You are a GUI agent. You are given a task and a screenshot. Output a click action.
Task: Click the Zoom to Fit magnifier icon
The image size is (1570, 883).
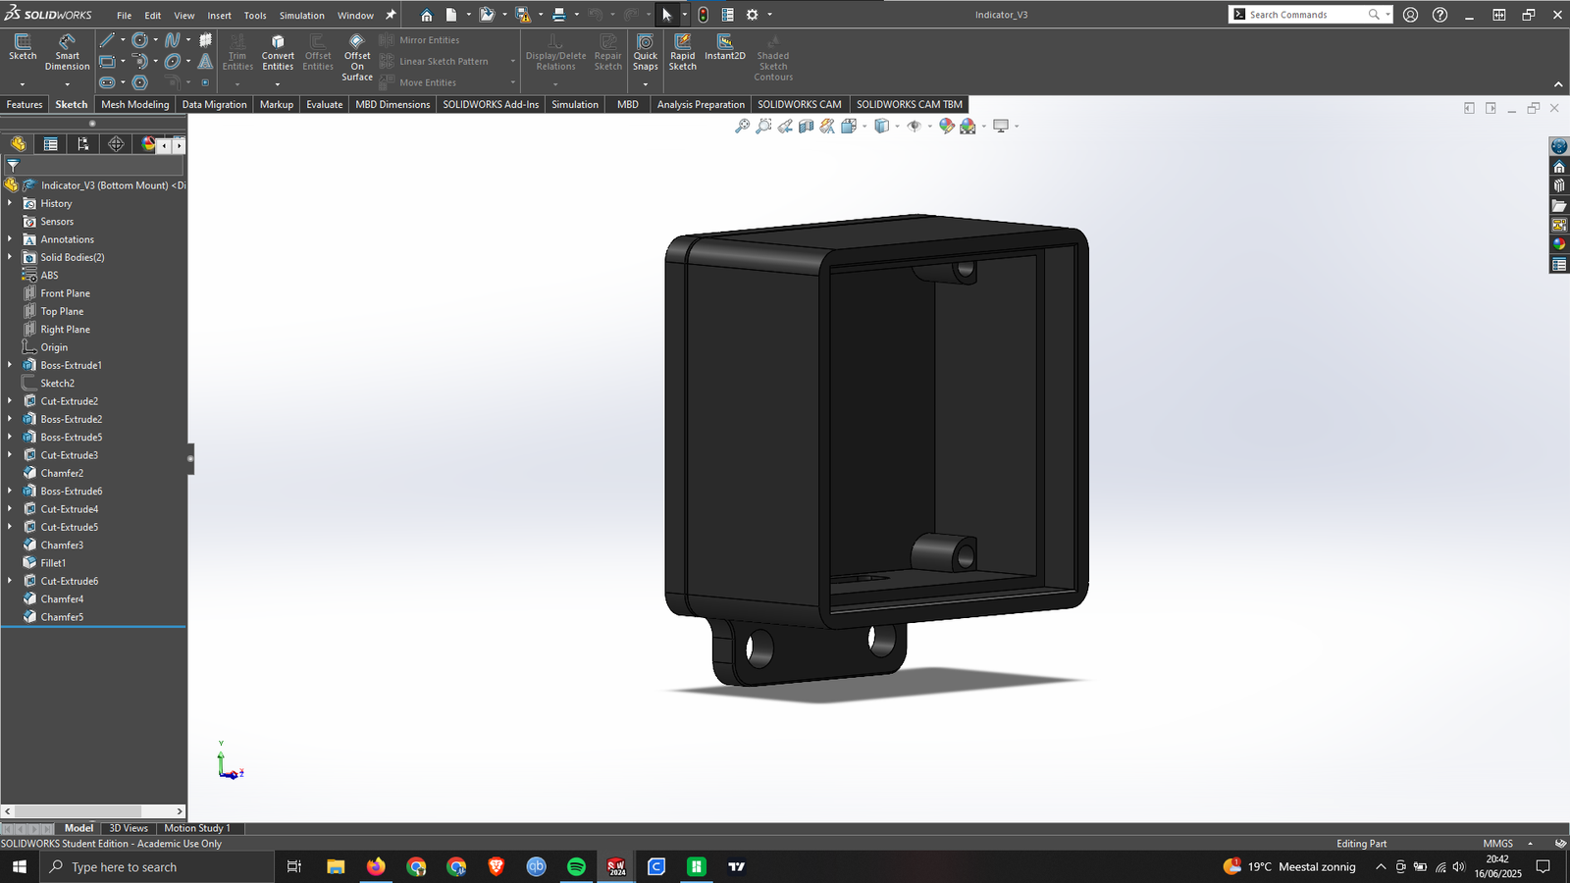tap(743, 127)
